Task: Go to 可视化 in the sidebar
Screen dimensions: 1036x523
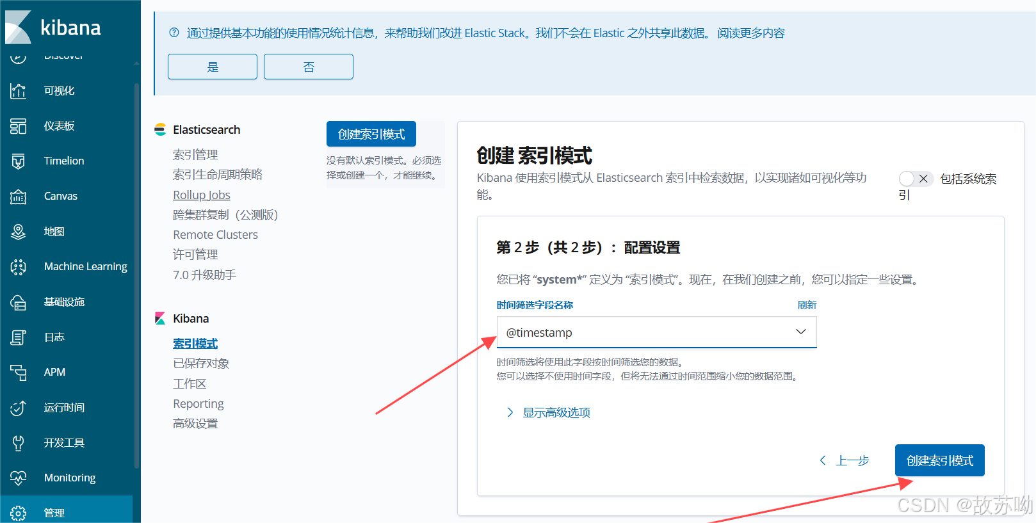Action: point(60,91)
